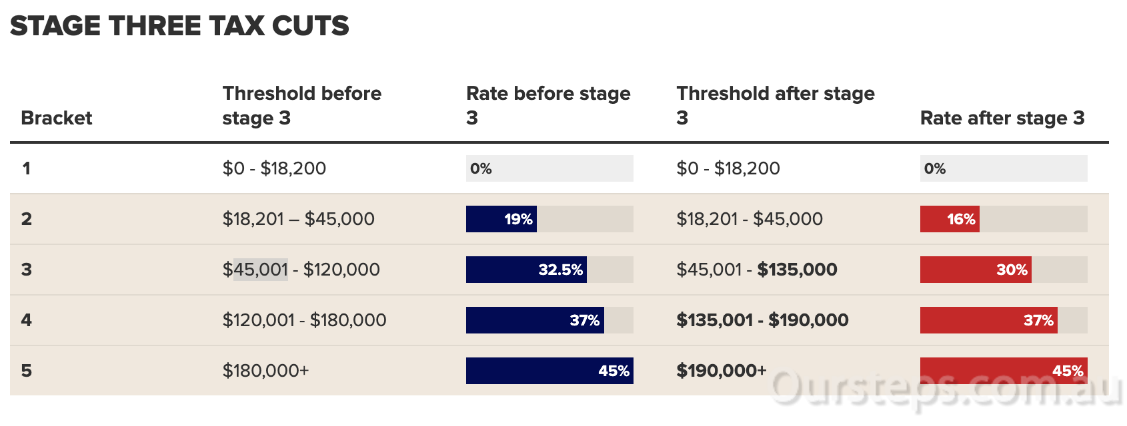Select the "Threshold before stage 3" column header
Viewport: 1127px width, 426px height.
coord(301,105)
